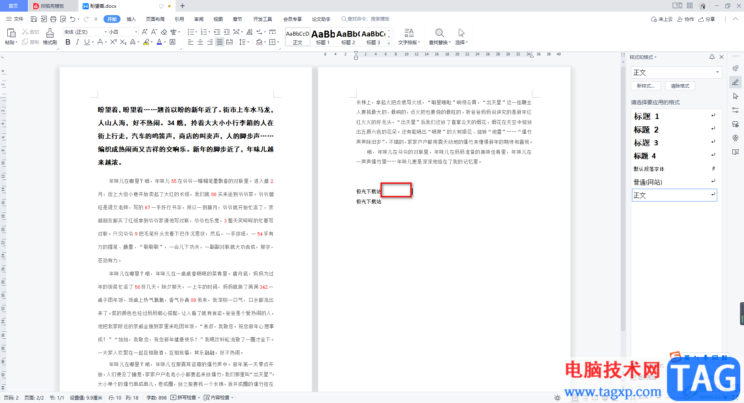The height and width of the screenshot is (403, 744).
Task: Expand the 正文 style dropdown in the side panel
Action: (717, 72)
